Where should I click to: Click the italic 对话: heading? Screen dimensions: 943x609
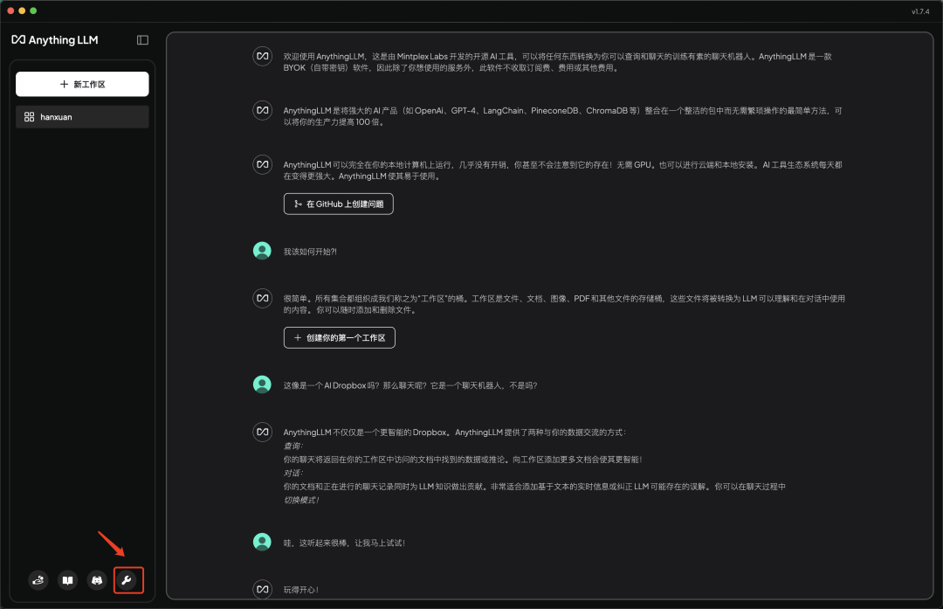point(293,473)
